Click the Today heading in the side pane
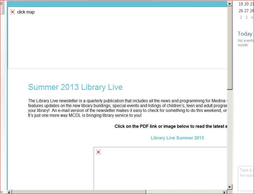The height and width of the screenshot is (194, 254). pos(245,34)
